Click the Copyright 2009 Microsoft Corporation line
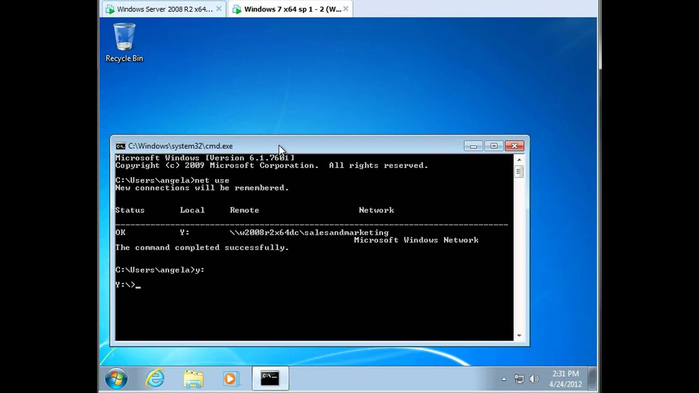 pos(271,165)
